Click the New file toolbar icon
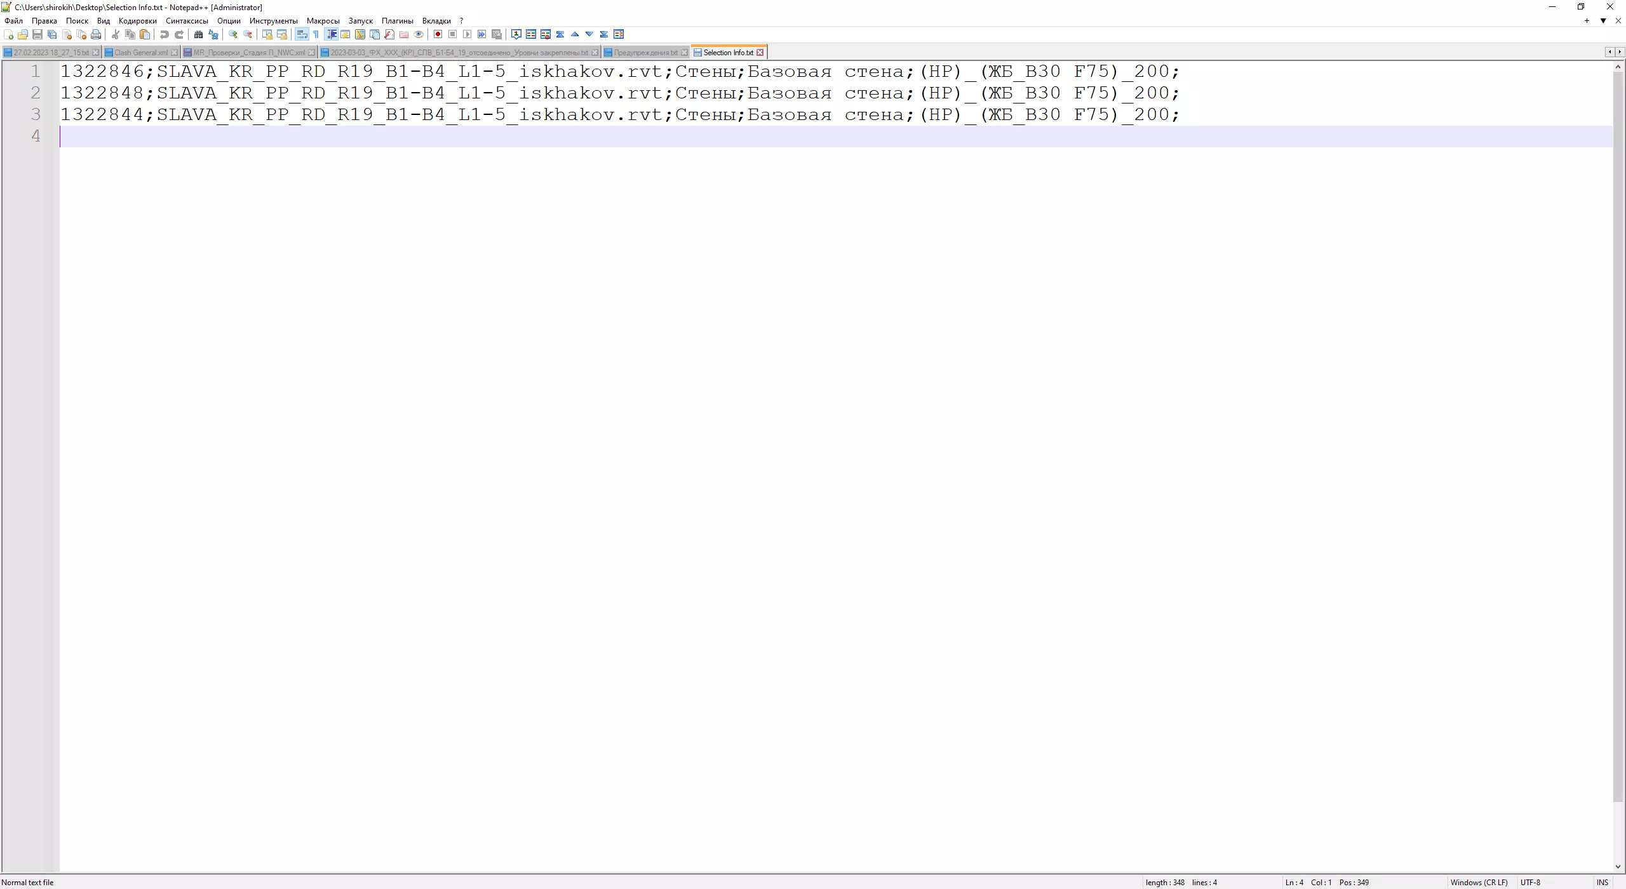The width and height of the screenshot is (1626, 889). pyautogui.click(x=8, y=34)
